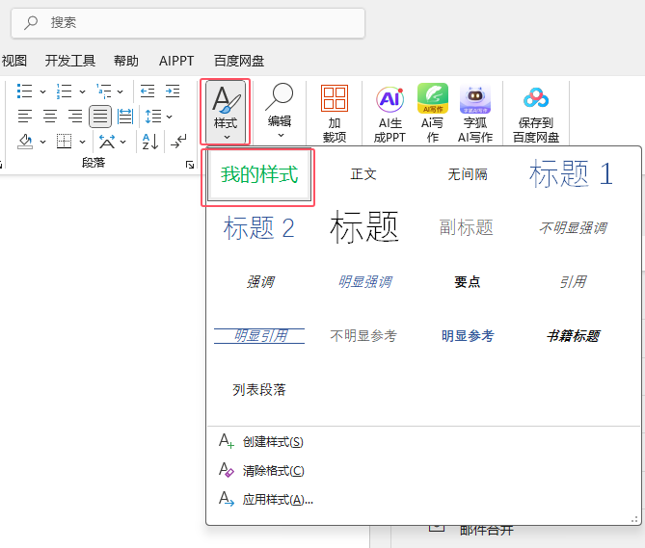Open line spacing dropdown arrow

[170, 117]
